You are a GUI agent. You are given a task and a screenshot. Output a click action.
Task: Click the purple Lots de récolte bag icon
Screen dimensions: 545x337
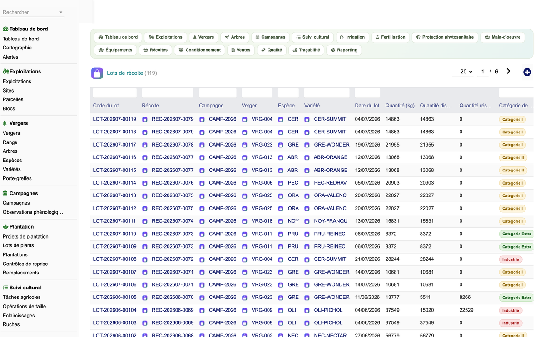pyautogui.click(x=97, y=73)
